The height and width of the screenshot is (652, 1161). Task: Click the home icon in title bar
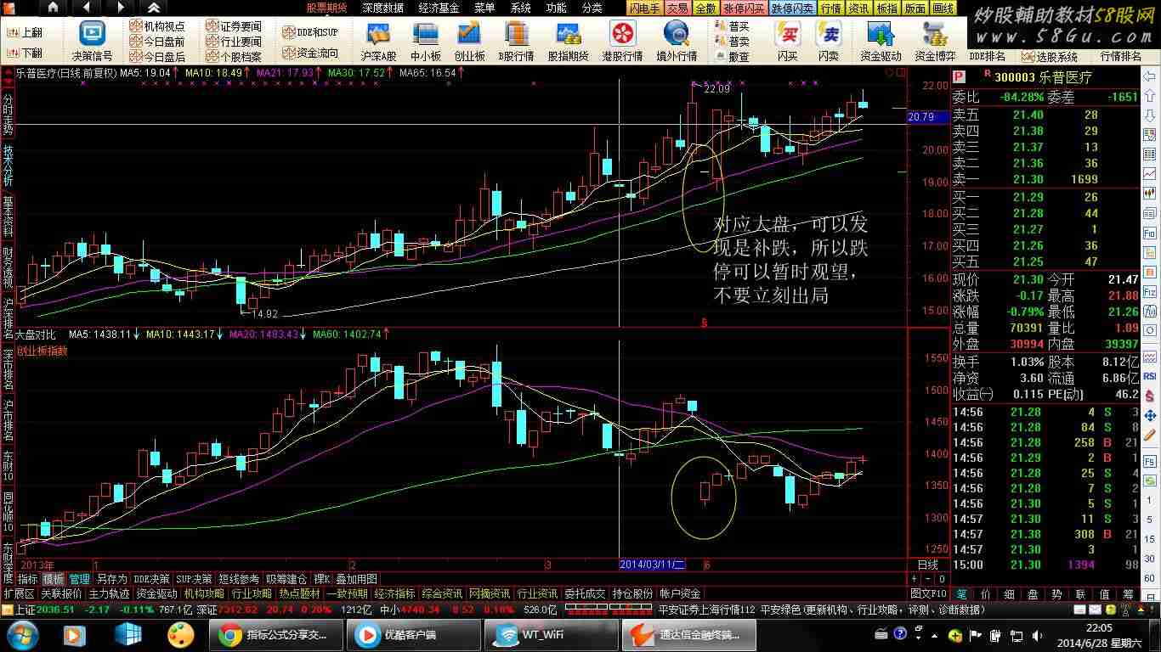(53, 8)
